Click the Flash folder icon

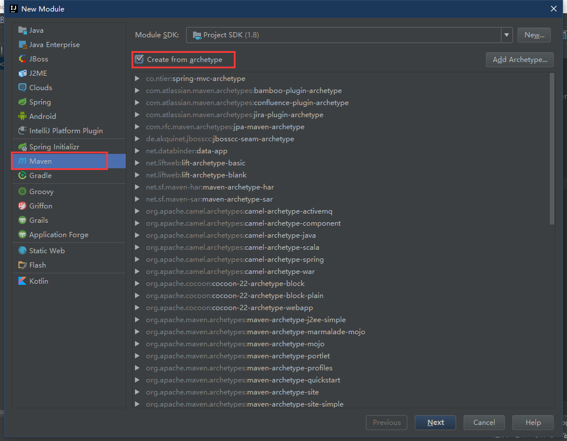click(22, 265)
